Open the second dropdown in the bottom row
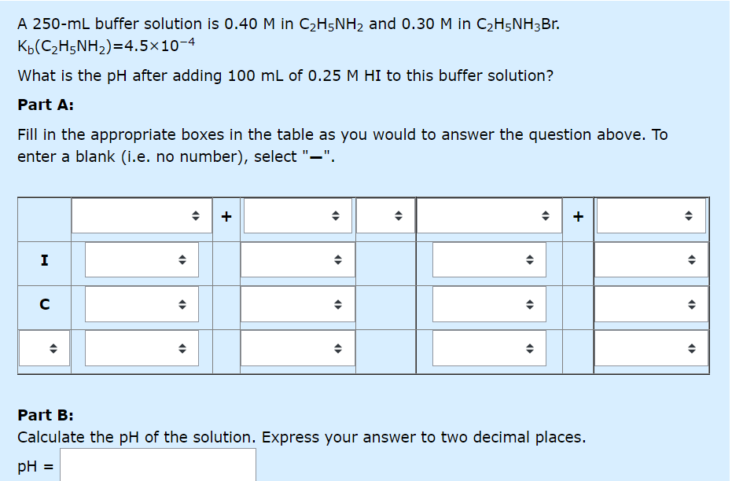732x481 pixels. (297, 348)
